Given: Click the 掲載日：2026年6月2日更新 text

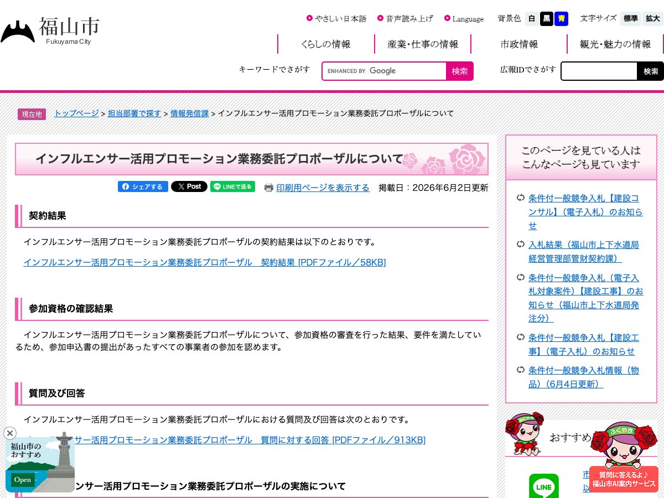Looking at the screenshot, I should (x=433, y=188).
